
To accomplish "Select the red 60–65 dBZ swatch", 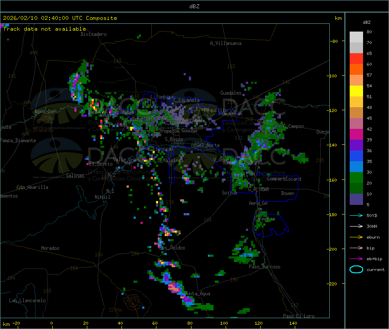I will click(356, 58).
